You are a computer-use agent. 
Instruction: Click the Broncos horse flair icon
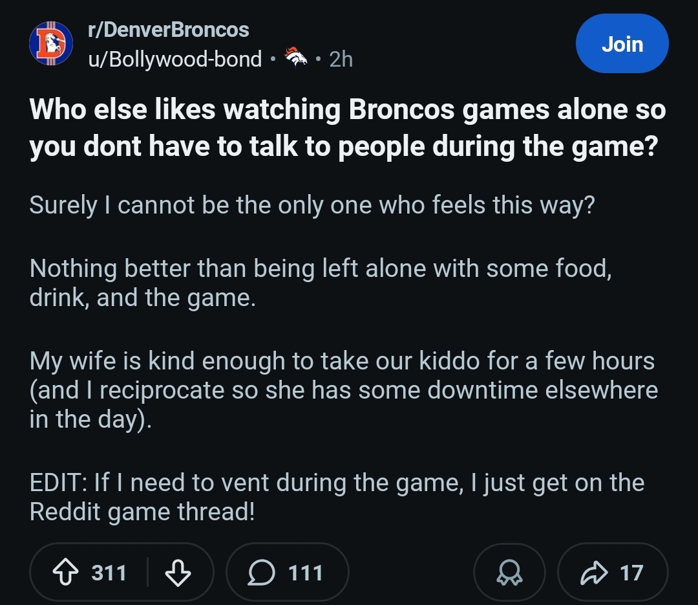[296, 59]
